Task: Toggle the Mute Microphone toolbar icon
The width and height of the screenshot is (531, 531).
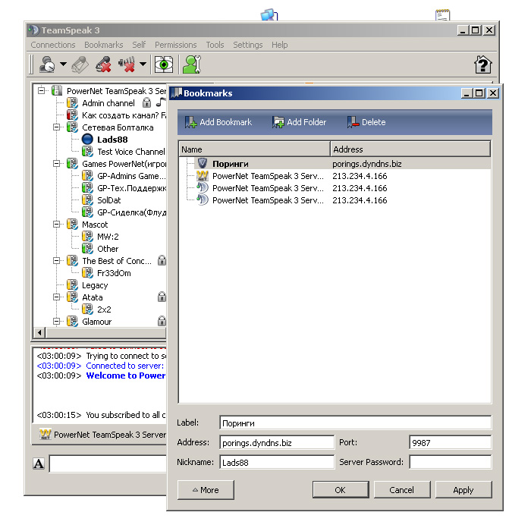Action: point(103,64)
